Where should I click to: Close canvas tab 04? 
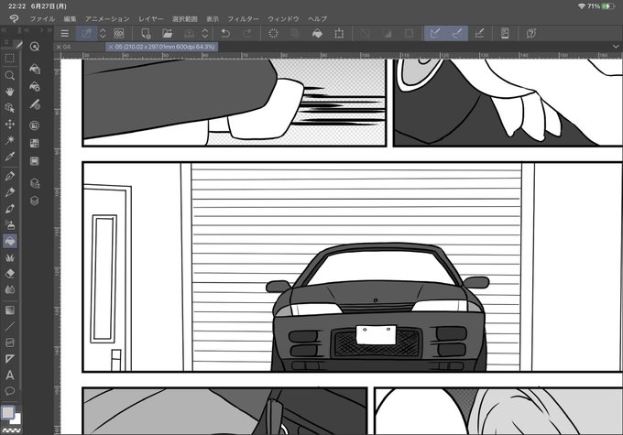59,47
